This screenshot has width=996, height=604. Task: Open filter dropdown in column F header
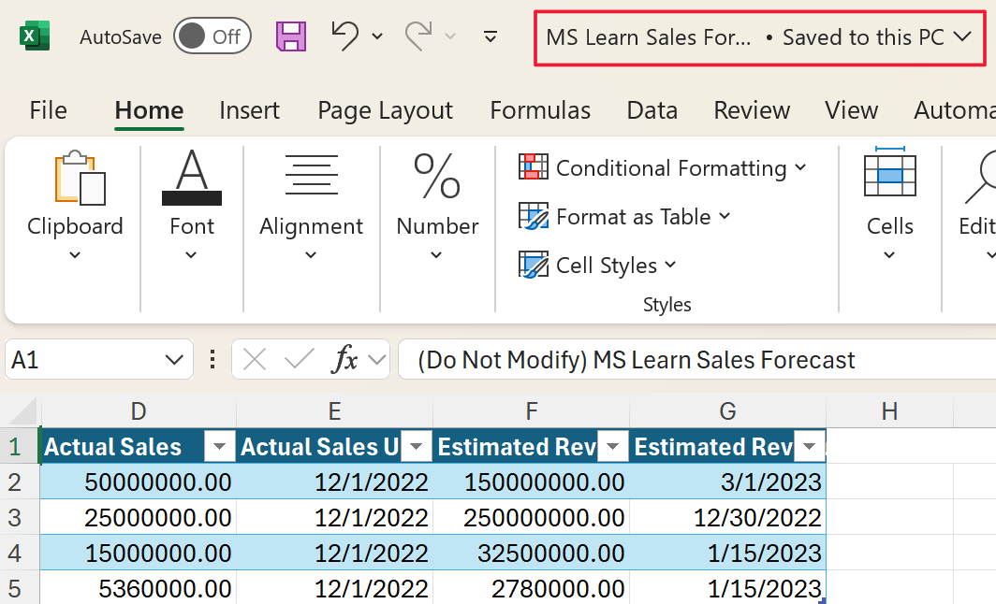612,447
